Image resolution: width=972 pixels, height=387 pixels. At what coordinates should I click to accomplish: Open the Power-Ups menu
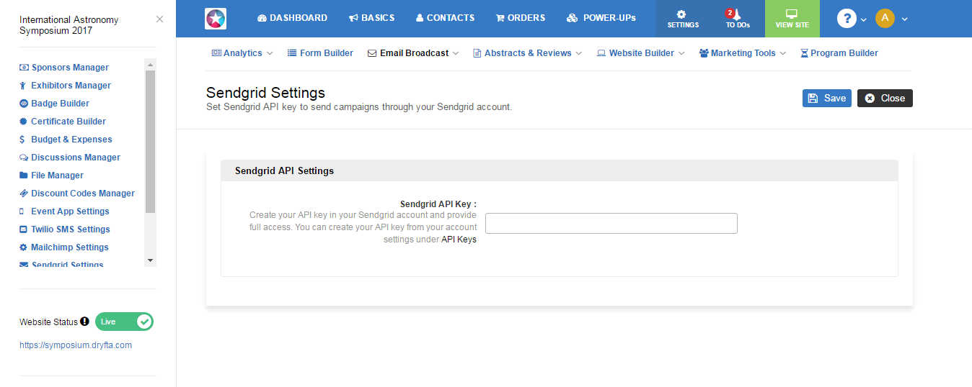[601, 18]
